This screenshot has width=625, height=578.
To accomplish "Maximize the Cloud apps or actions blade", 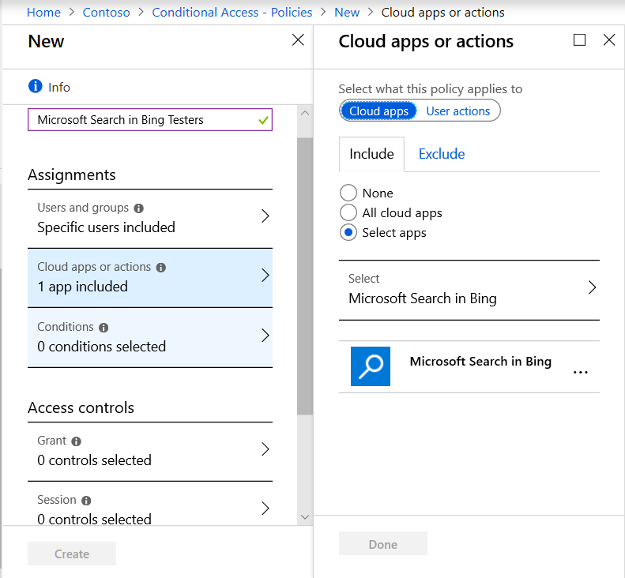I will tap(579, 39).
